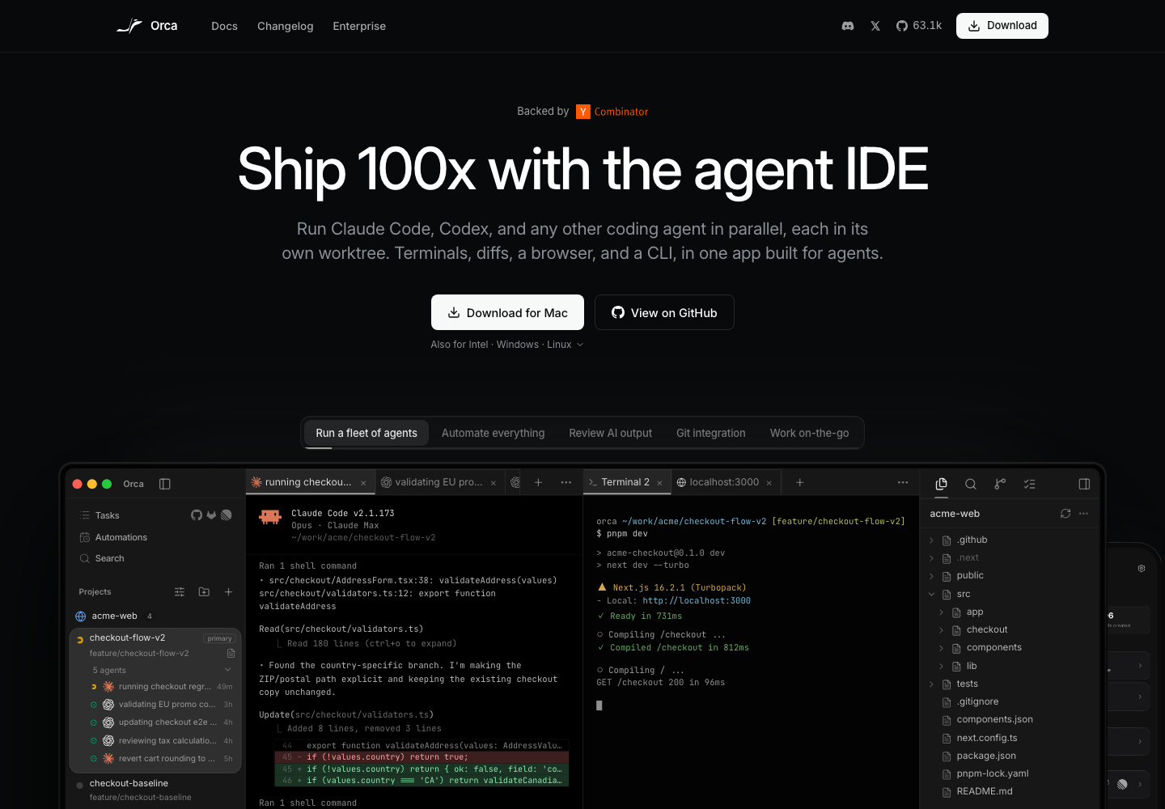Close the running checkout tab

click(363, 483)
